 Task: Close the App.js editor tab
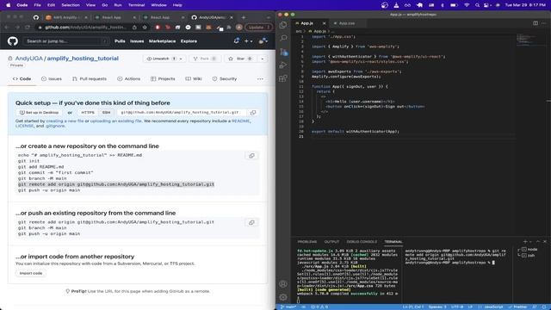click(x=324, y=23)
